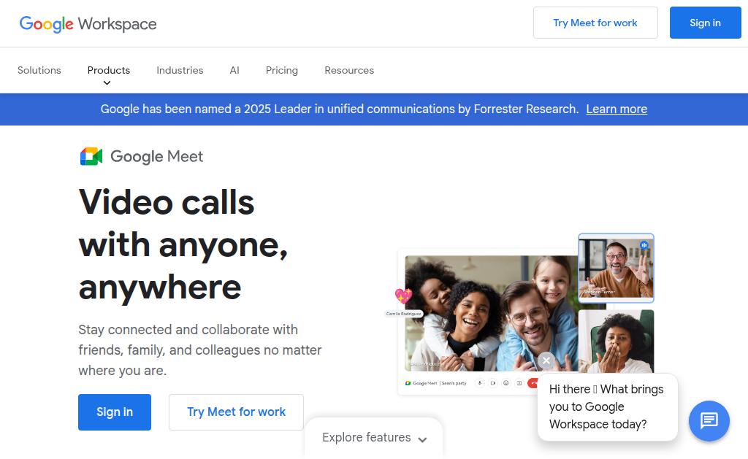The height and width of the screenshot is (459, 748).
Task: Open the Resources menu
Action: click(349, 70)
